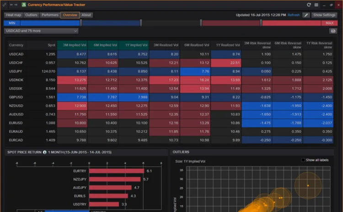
Task: Select the NZDUSD row label
Action: pyautogui.click(x=16, y=106)
